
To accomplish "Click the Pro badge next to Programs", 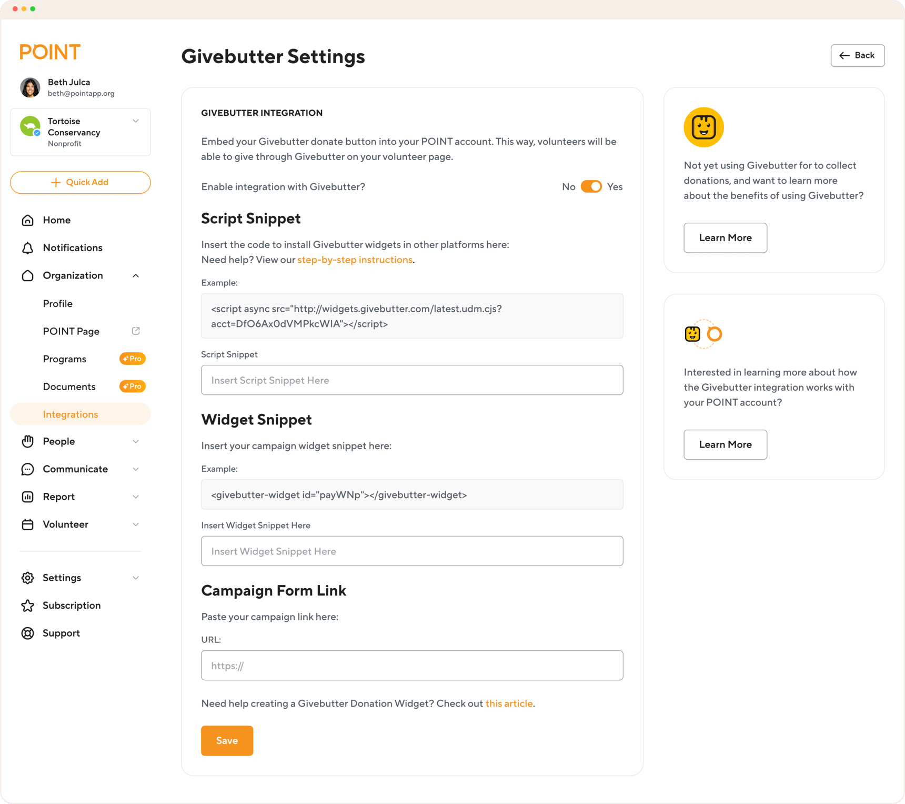I will [132, 359].
